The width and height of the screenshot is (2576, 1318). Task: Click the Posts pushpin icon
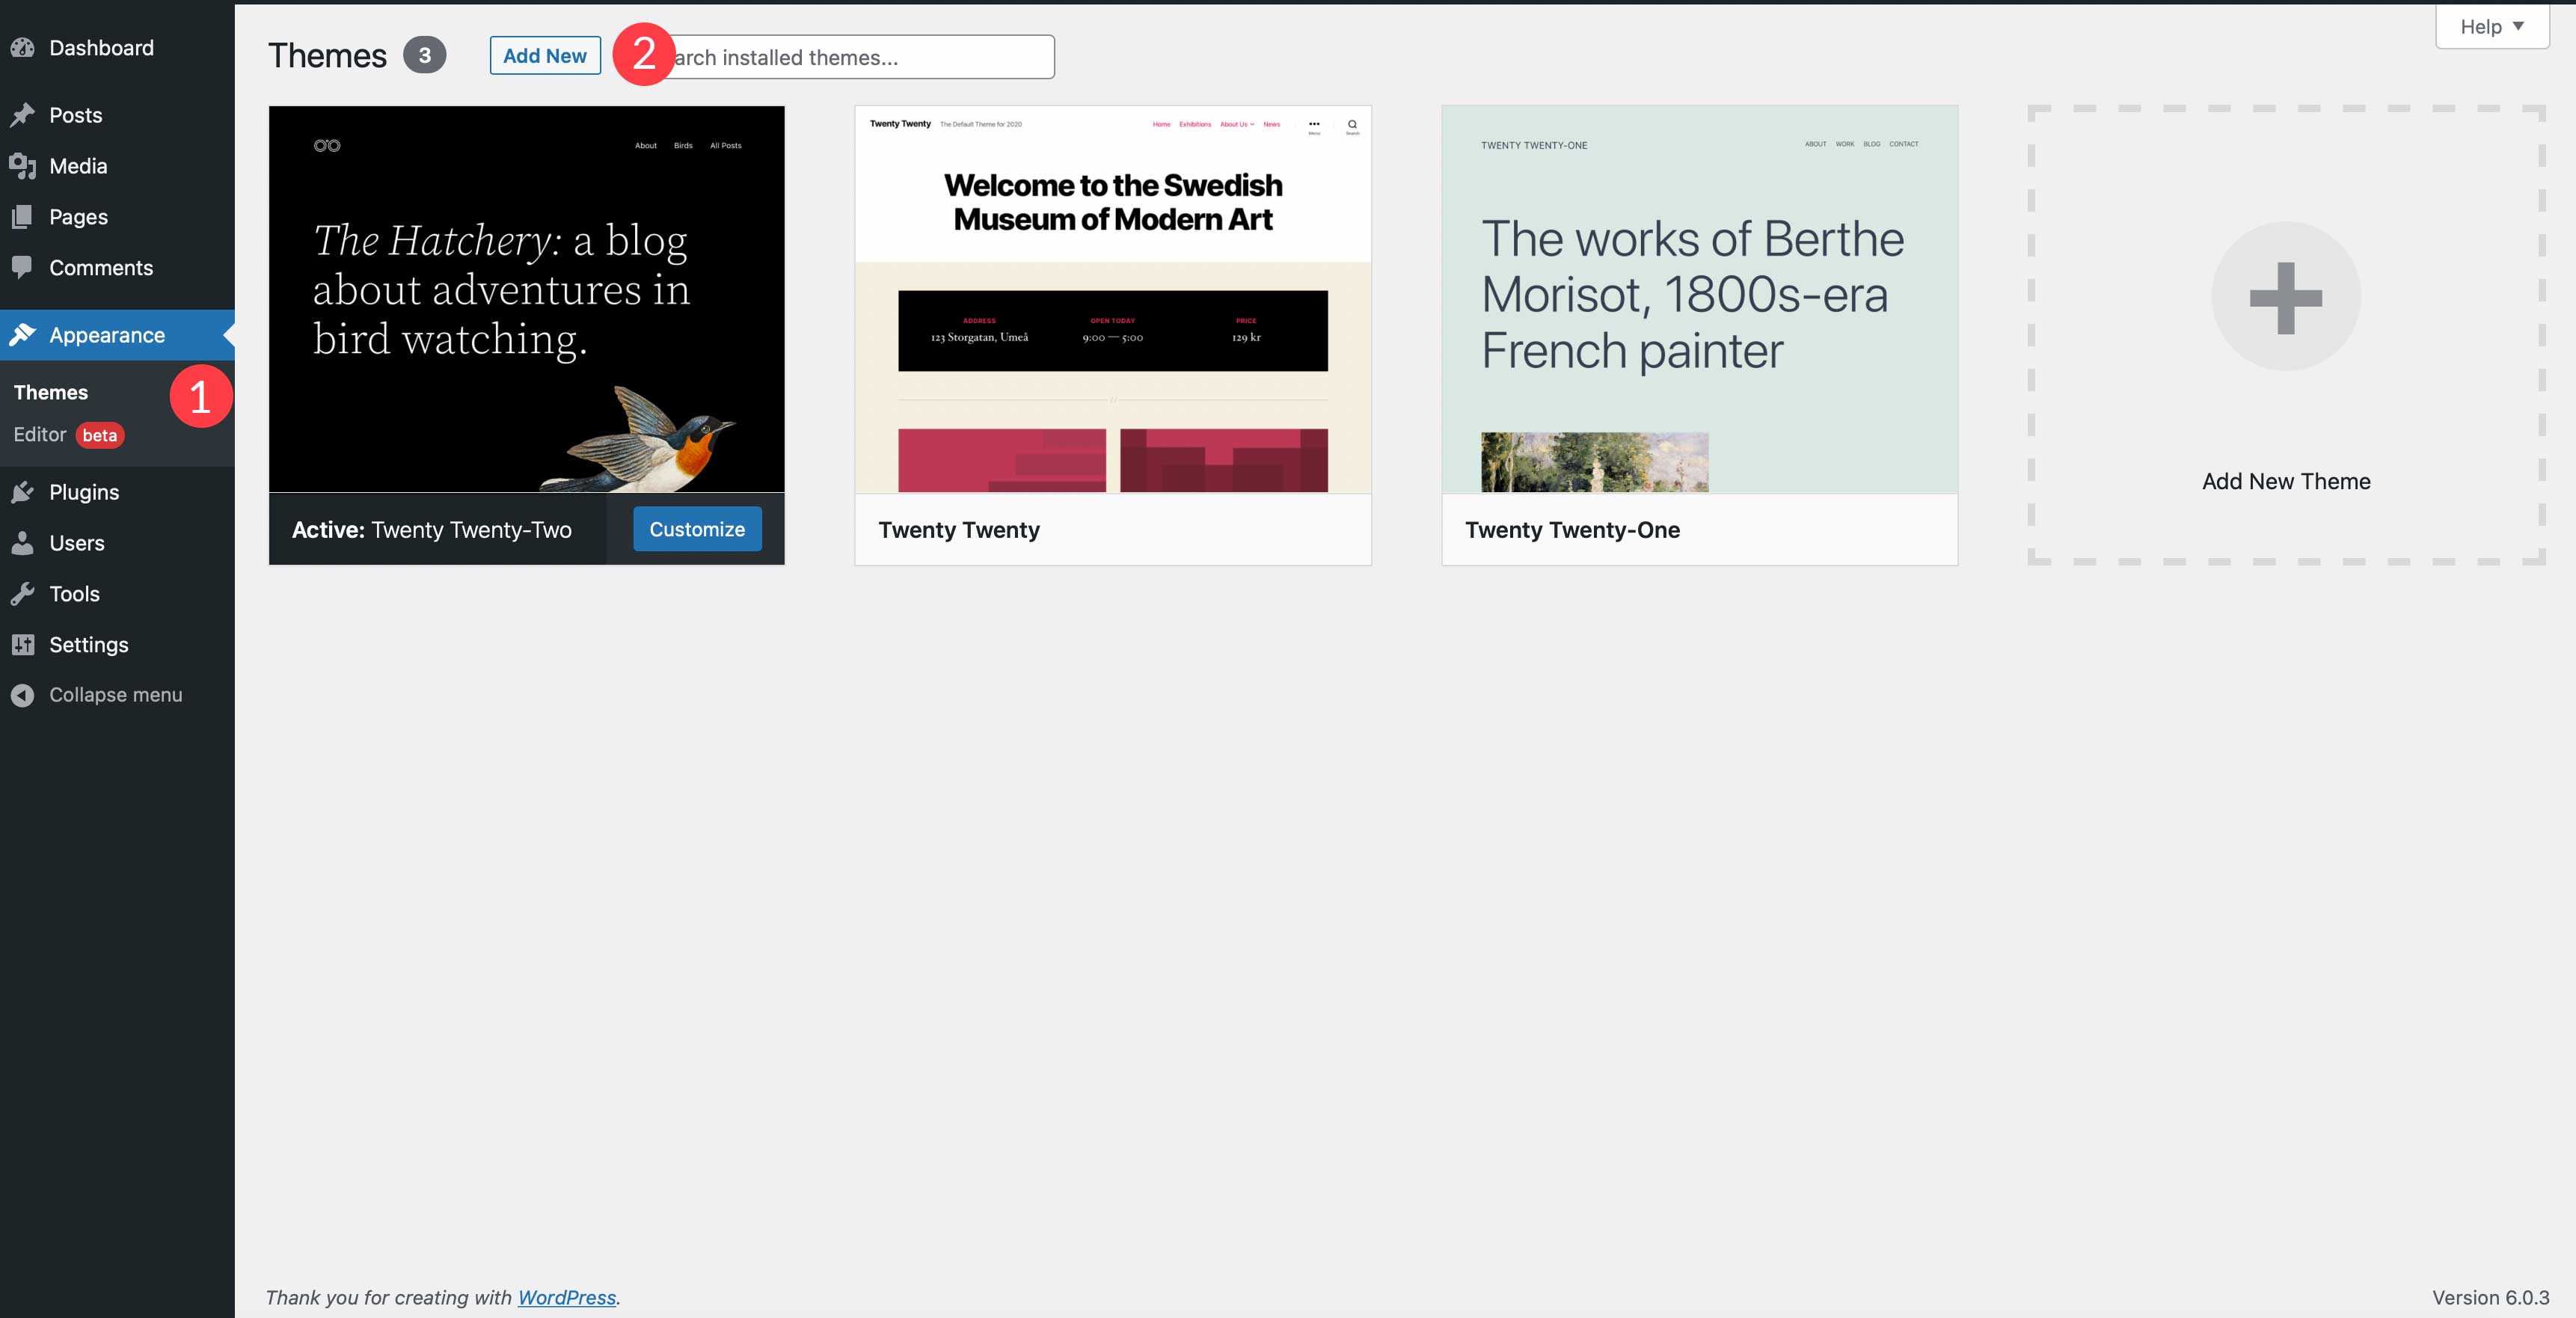[x=23, y=115]
